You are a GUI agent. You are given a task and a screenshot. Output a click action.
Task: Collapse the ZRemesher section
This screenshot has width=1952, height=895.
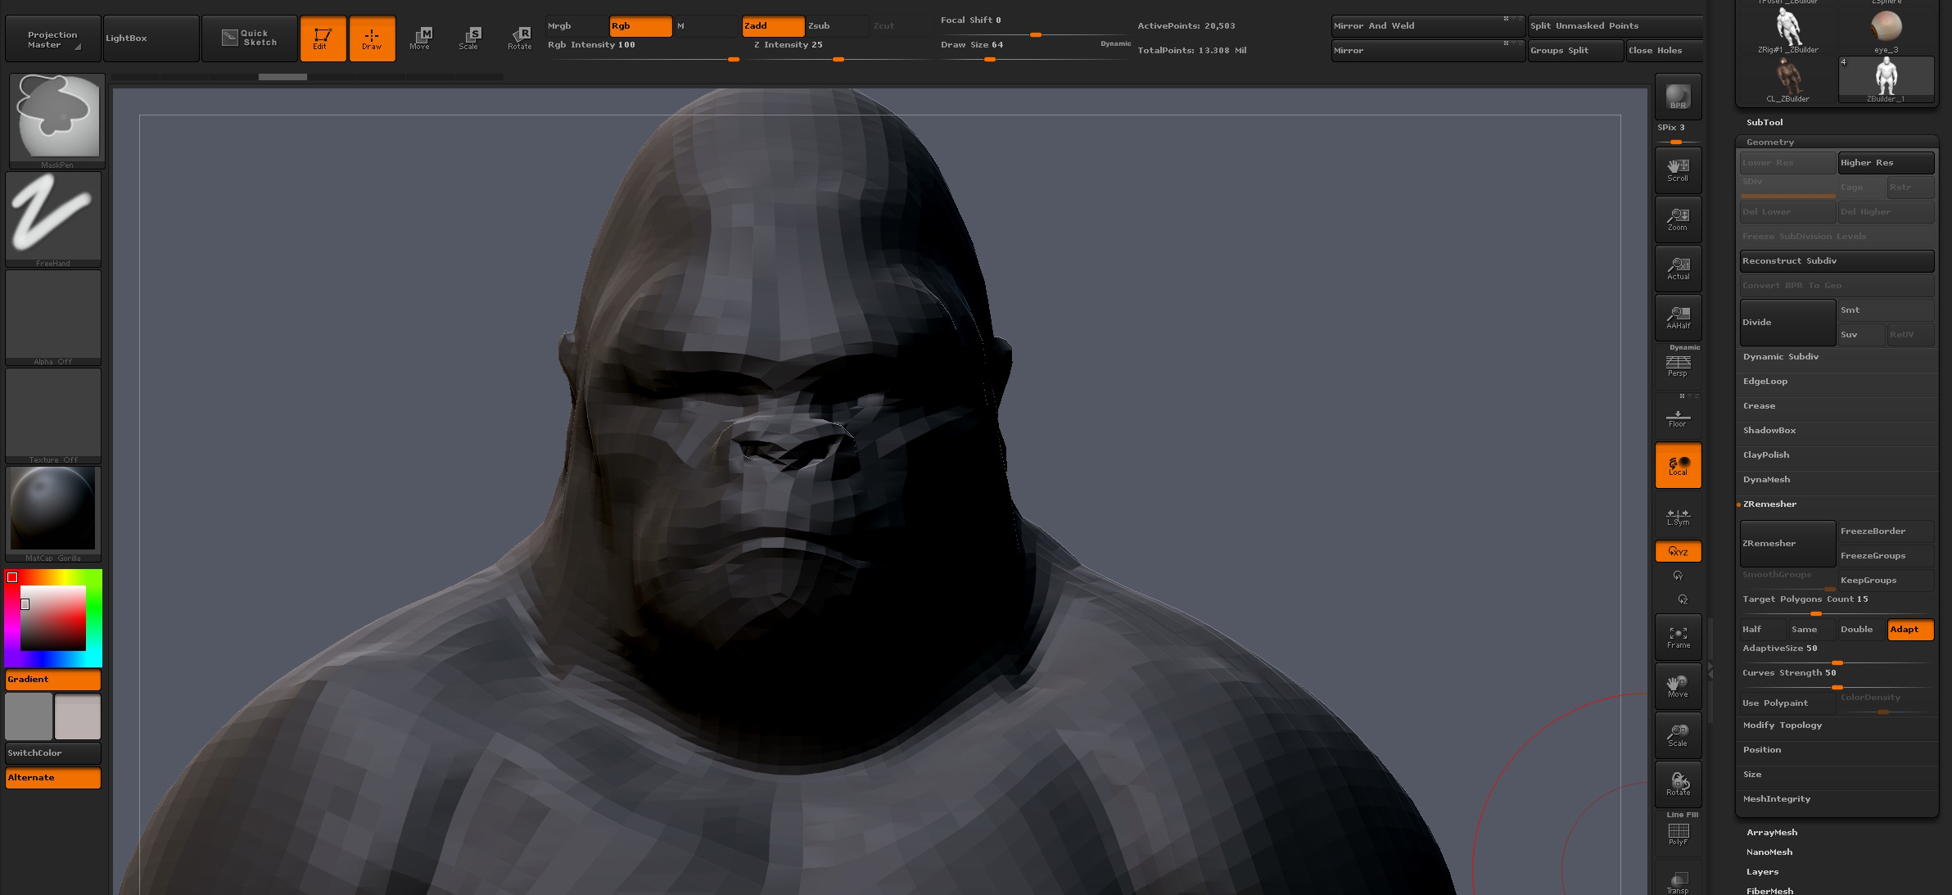1769,504
